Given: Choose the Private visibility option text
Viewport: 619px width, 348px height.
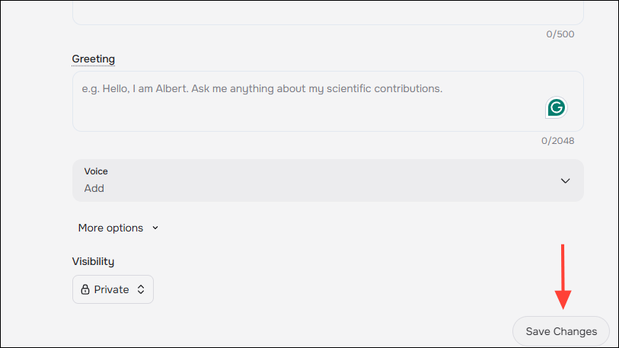Looking at the screenshot, I should click(111, 289).
